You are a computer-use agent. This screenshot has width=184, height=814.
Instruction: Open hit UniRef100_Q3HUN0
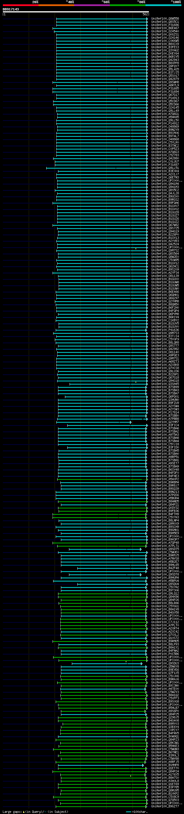pyautogui.click(x=165, y=400)
